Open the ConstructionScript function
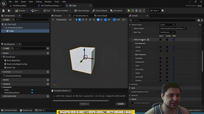Screen dimensions: 204x114 (13, 76)
